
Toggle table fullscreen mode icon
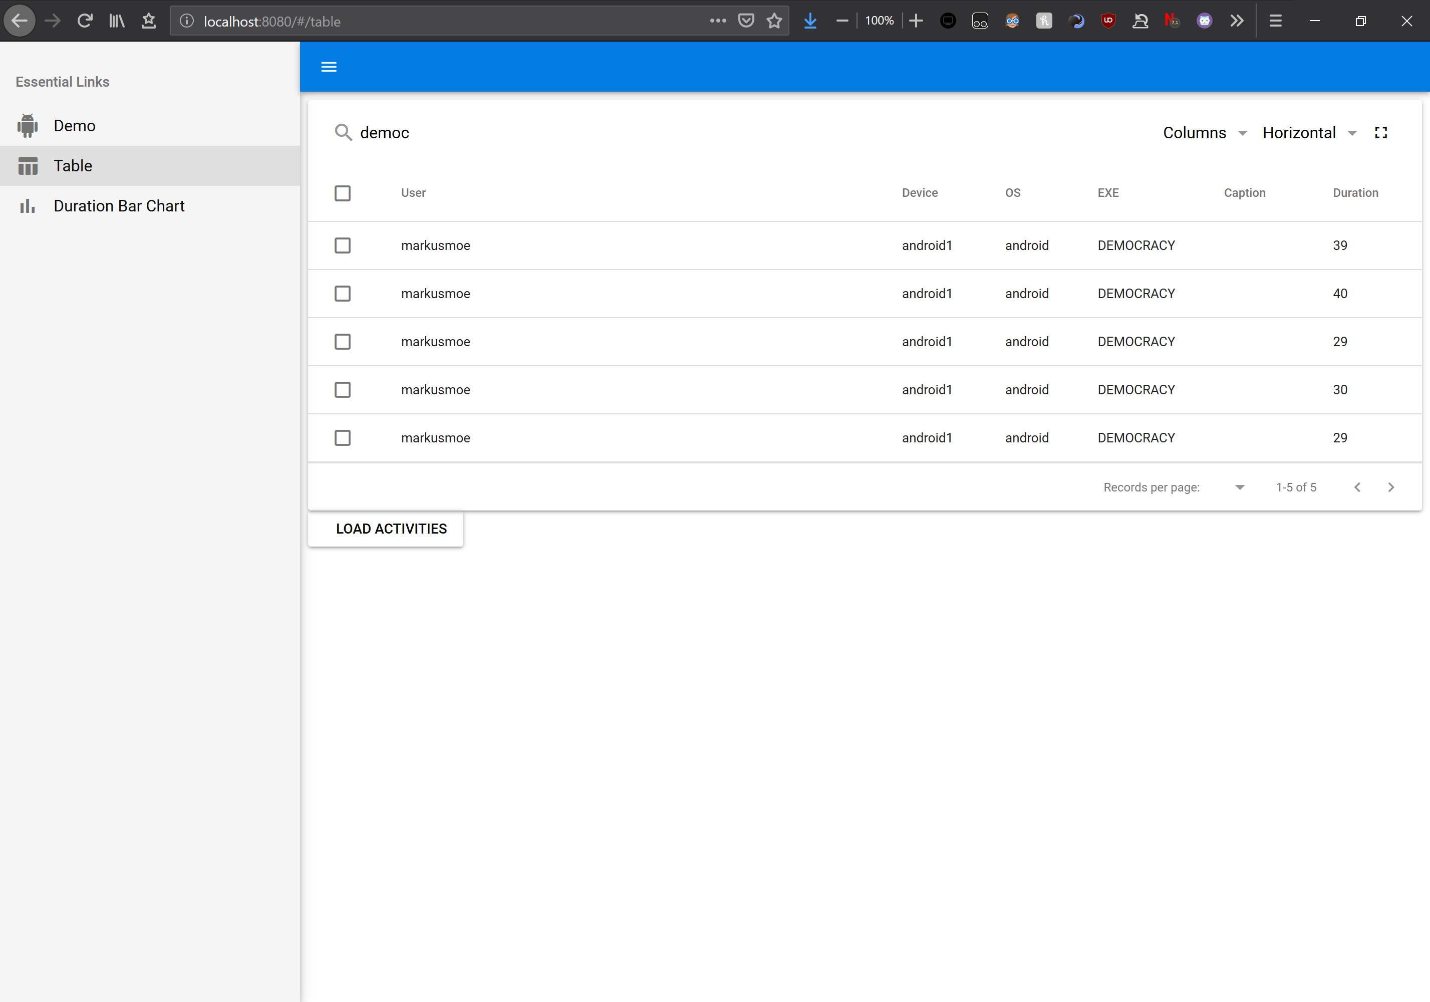[1380, 133]
